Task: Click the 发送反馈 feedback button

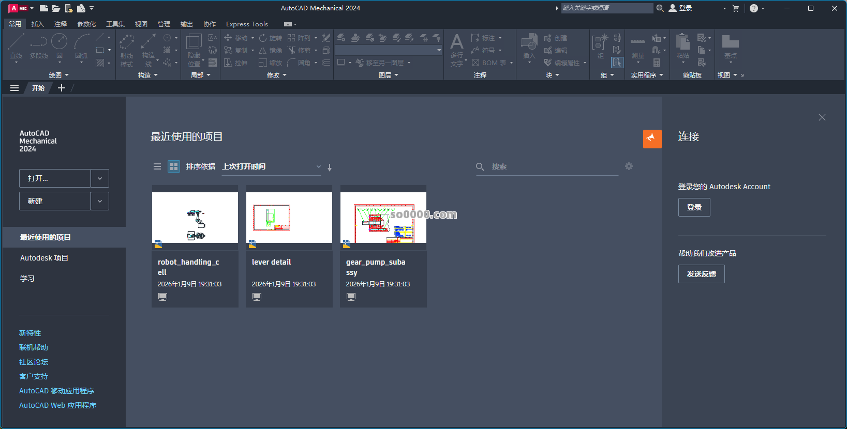Action: (x=701, y=274)
